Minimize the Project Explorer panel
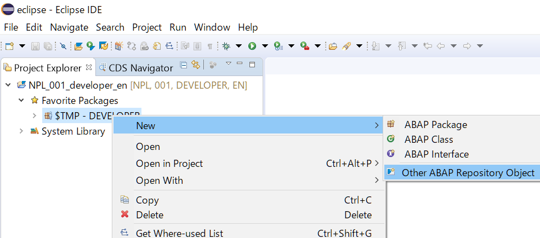The image size is (540, 238). [240, 63]
